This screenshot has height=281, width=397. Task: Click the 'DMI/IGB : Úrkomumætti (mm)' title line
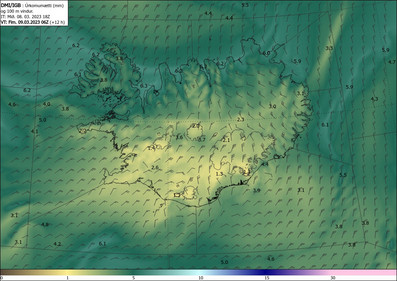point(32,6)
